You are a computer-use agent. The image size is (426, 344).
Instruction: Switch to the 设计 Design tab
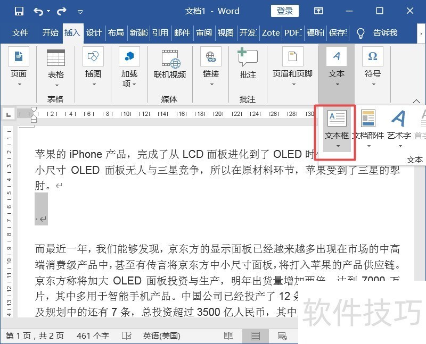click(x=94, y=33)
